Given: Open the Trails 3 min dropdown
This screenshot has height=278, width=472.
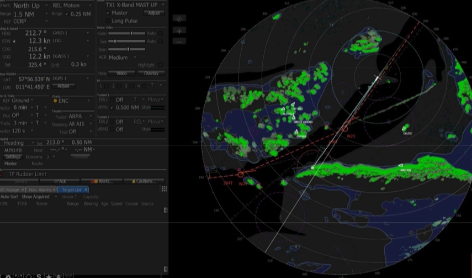Looking at the screenshot, I should [22, 123].
